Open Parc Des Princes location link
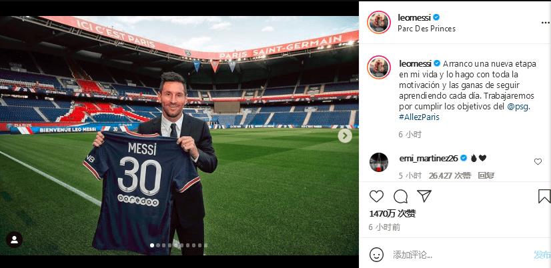Image resolution: width=551 pixels, height=268 pixels. 426,29
